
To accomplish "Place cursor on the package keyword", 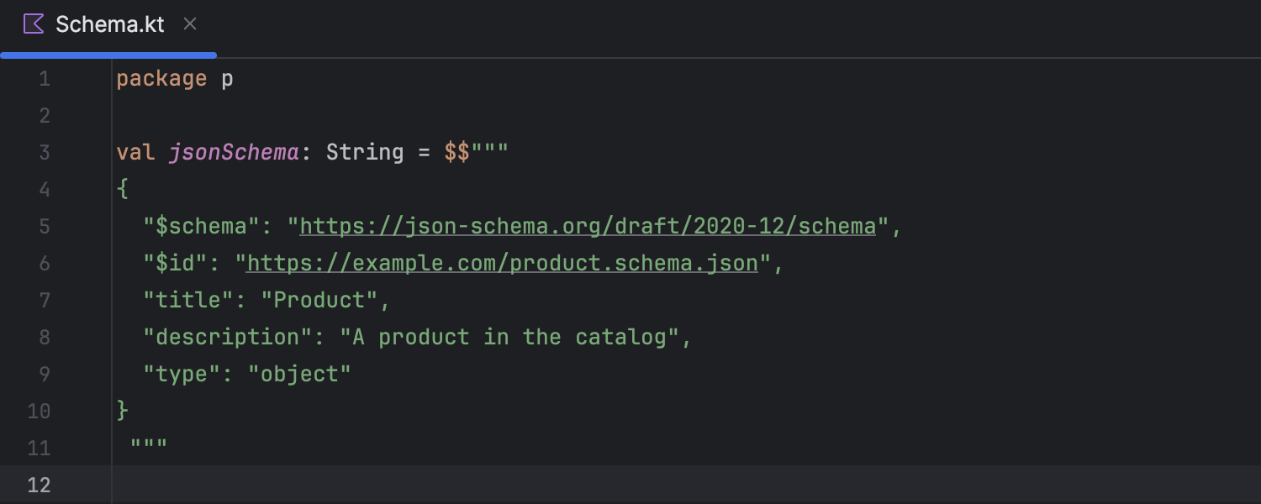I will coord(161,79).
